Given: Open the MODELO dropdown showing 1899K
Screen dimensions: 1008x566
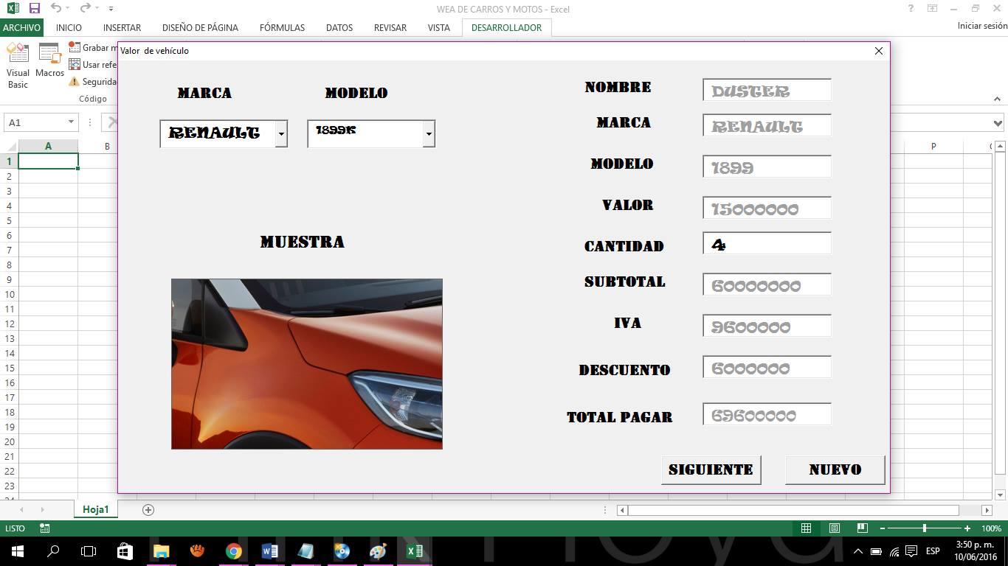Looking at the screenshot, I should (429, 133).
